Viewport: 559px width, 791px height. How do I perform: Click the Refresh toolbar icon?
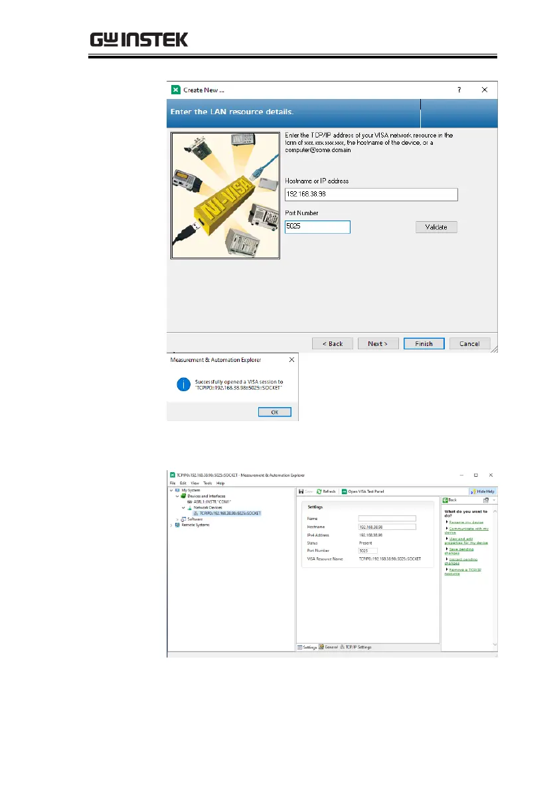coord(326,491)
